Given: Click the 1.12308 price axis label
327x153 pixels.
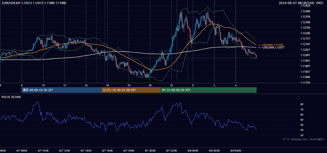Looking at the screenshot, I should (x=305, y=22).
